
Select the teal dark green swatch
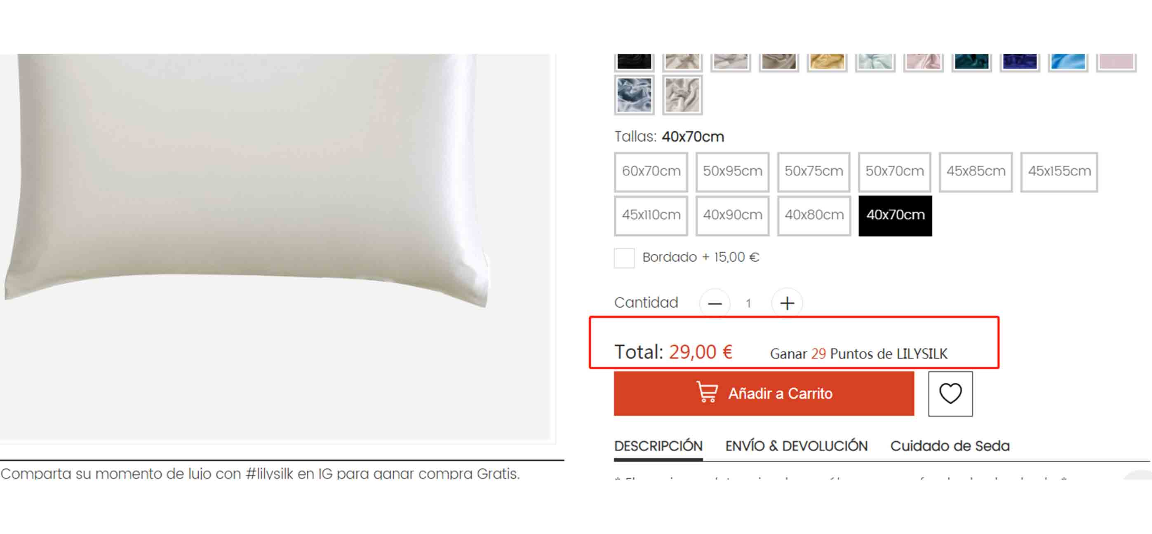coord(971,62)
